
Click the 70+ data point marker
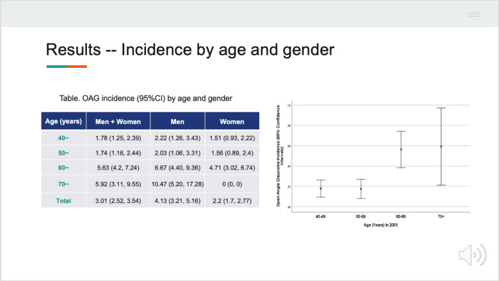pos(441,147)
